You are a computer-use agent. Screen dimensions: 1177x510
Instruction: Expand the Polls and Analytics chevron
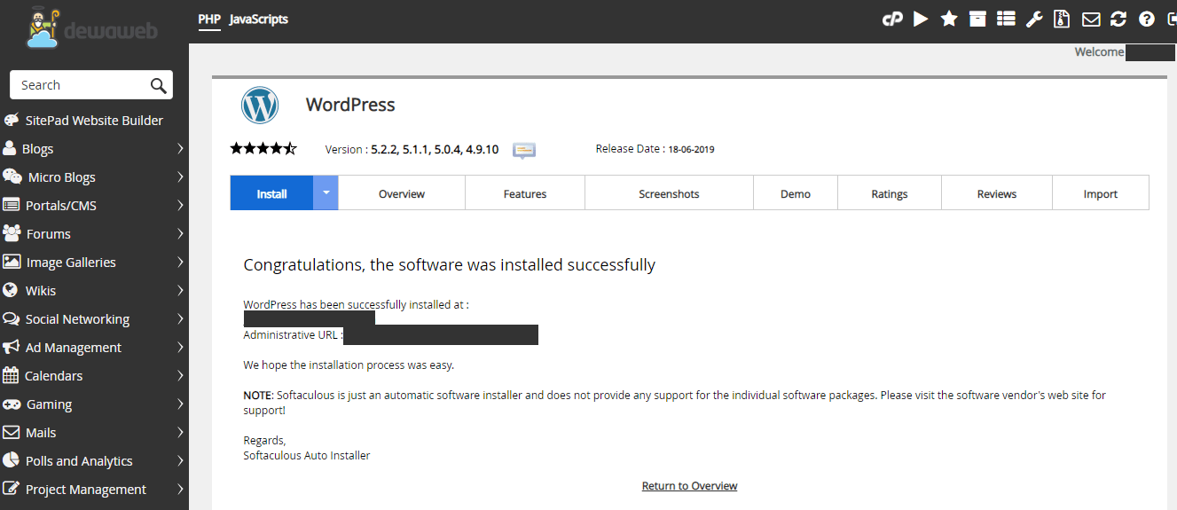pyautogui.click(x=180, y=460)
